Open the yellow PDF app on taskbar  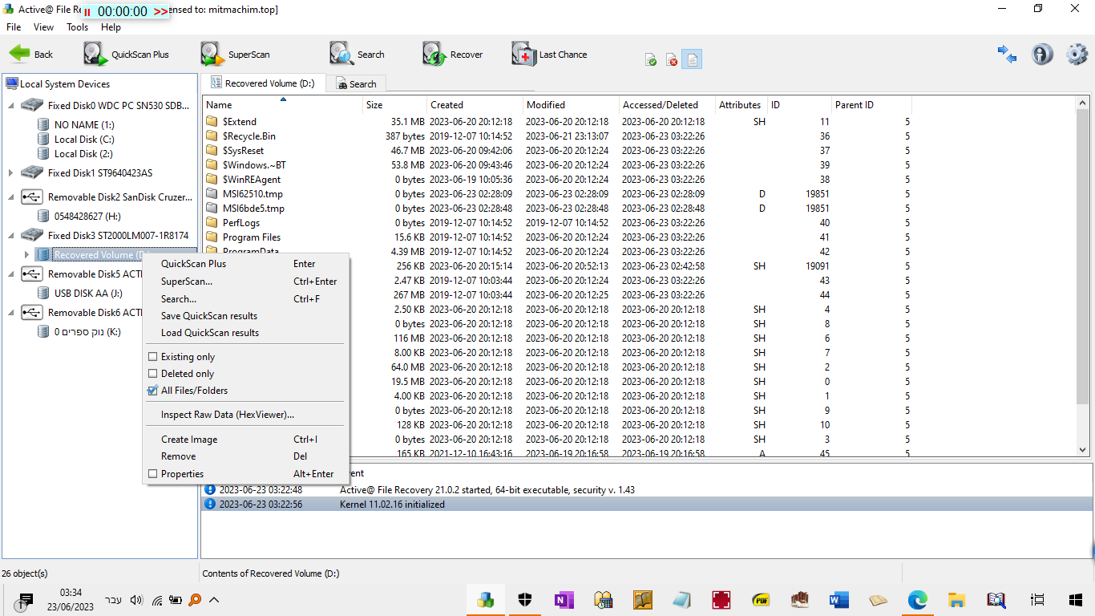761,600
